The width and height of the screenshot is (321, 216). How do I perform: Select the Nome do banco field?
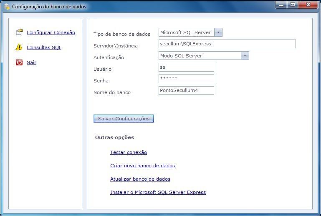(186, 90)
